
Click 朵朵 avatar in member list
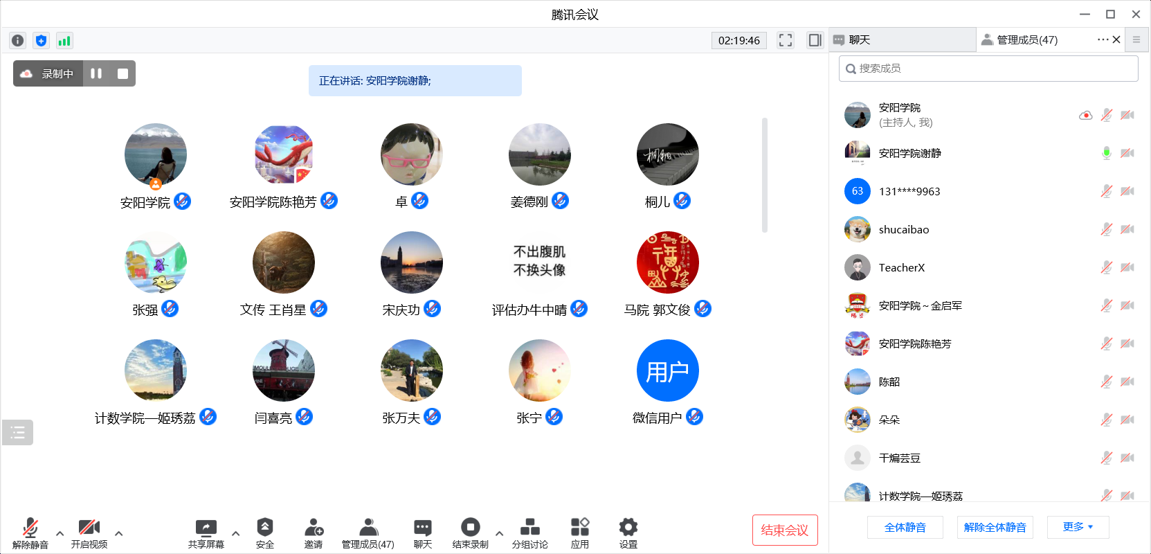[x=858, y=420]
